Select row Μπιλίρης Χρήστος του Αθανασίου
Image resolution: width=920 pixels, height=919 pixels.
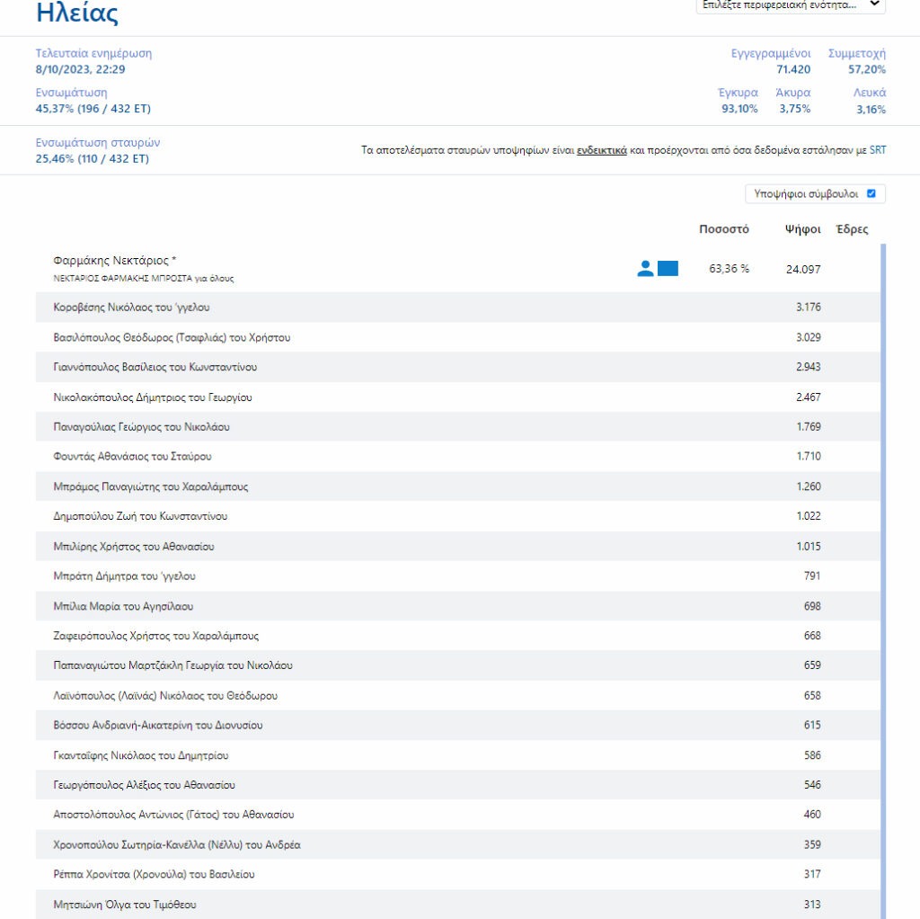457,546
